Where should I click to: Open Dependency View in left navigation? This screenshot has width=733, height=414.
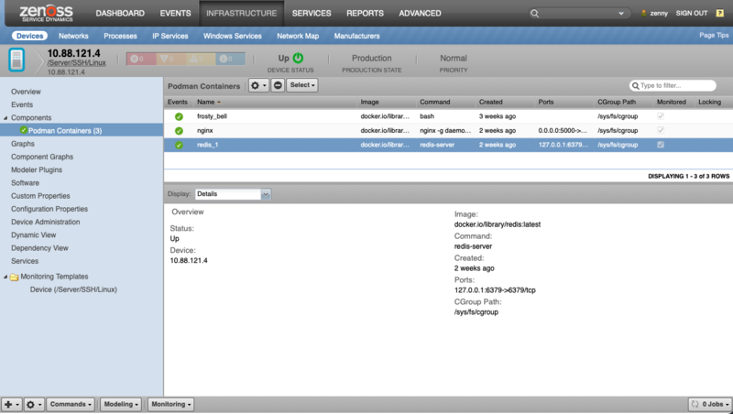[39, 248]
